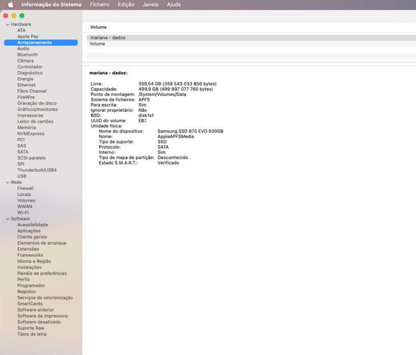Select Cliente gerido under Software
The width and height of the screenshot is (416, 355).
point(32,237)
